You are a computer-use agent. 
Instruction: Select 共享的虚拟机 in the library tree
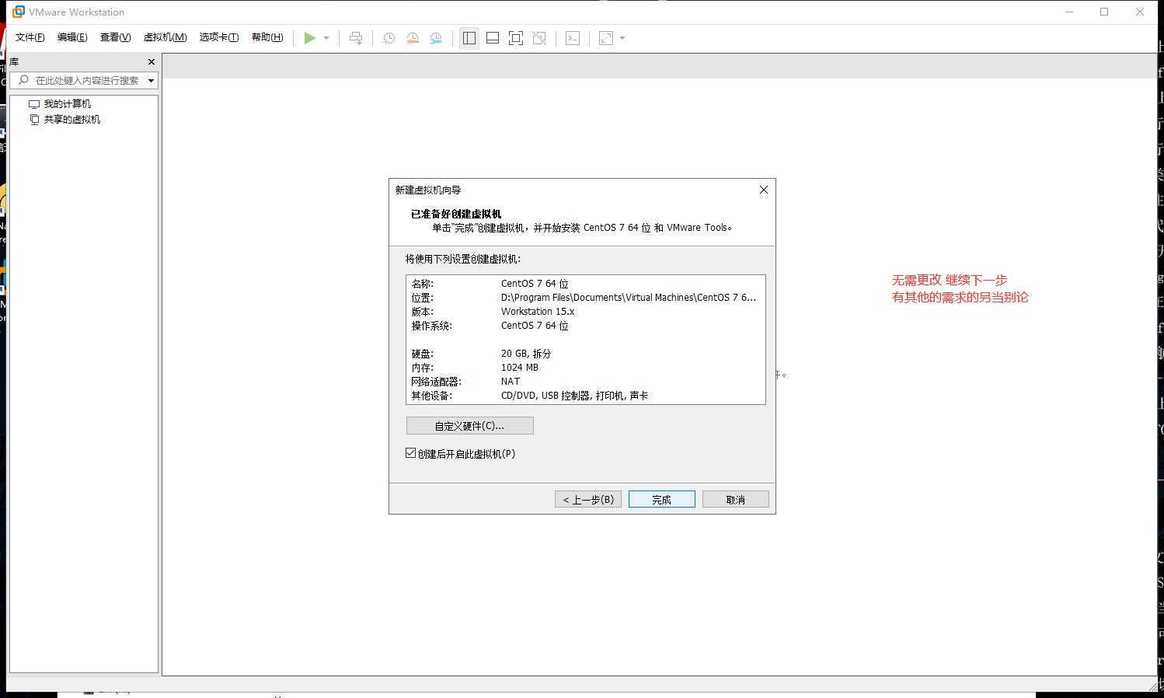pos(71,119)
